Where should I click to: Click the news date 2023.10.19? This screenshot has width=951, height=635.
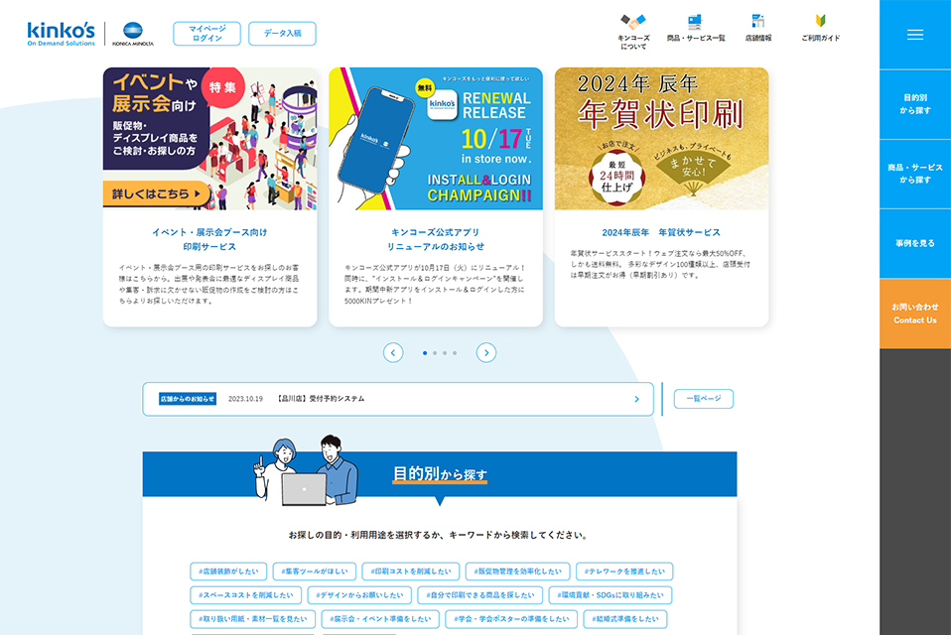(245, 399)
